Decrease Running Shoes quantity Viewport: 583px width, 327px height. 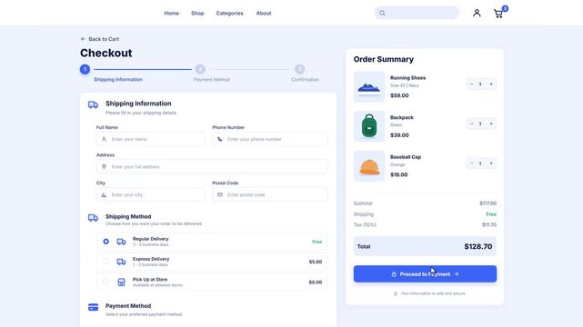[471, 84]
